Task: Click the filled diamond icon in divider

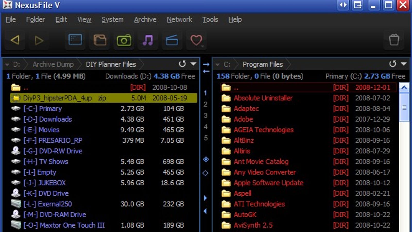Action: point(206,159)
